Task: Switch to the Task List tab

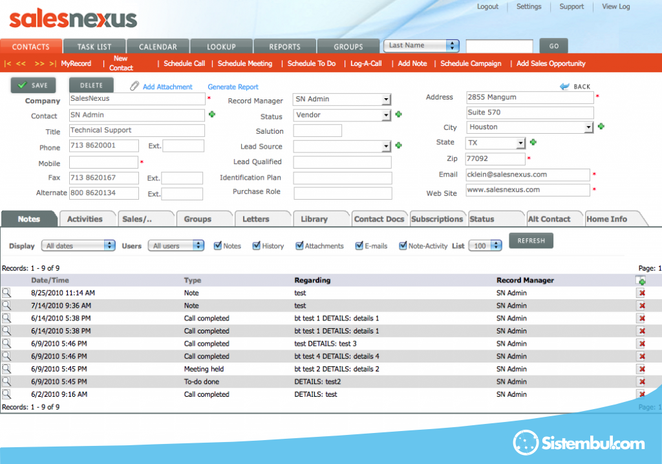Action: pyautogui.click(x=94, y=47)
